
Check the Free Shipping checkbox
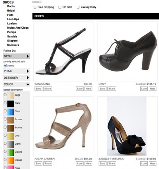click(35, 7)
